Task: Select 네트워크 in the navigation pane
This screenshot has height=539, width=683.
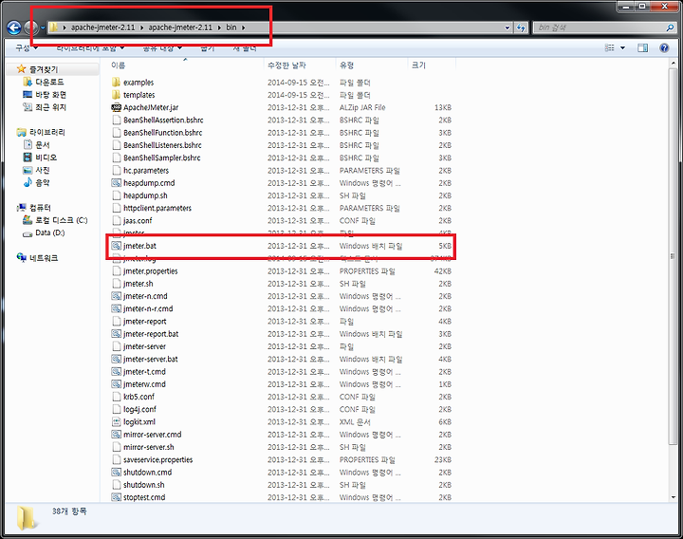Action: tap(44, 258)
